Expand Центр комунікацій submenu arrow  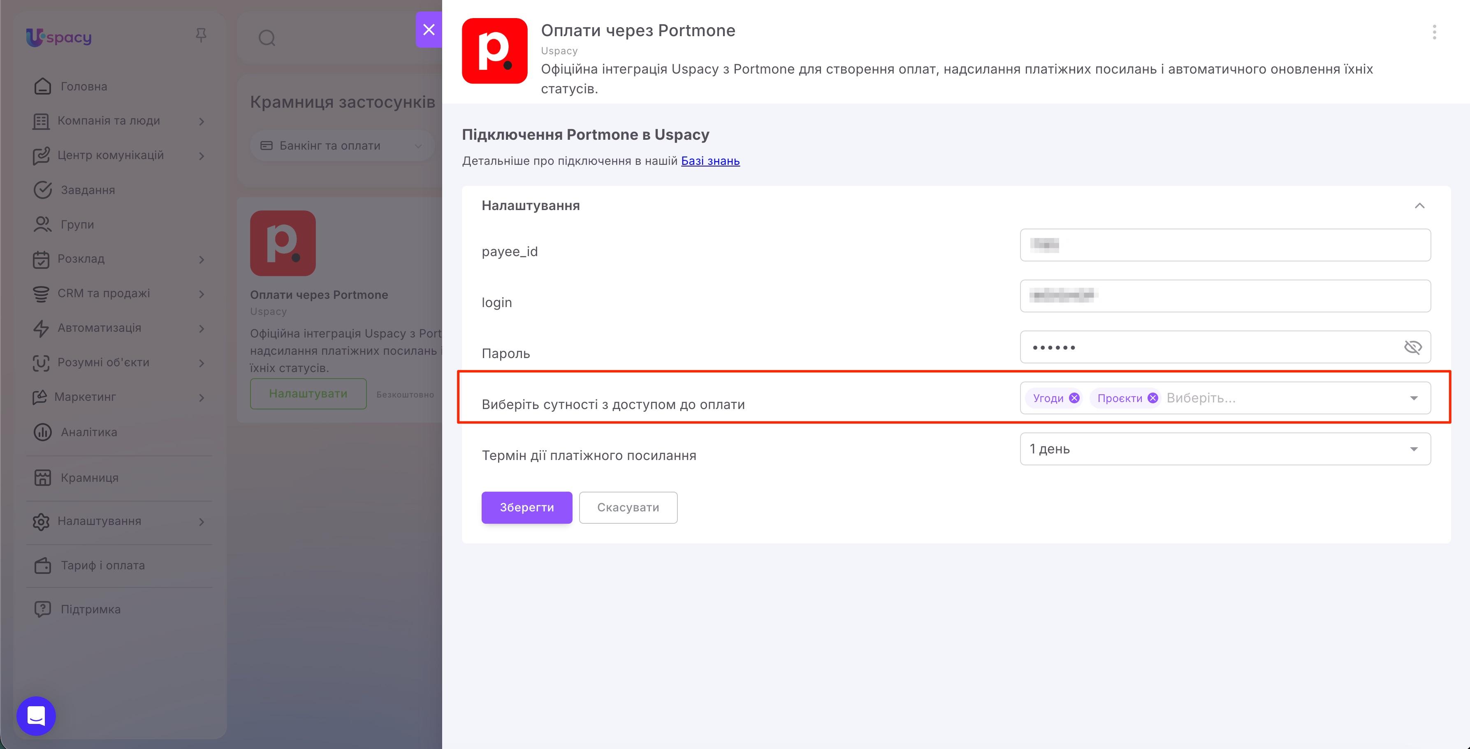click(202, 156)
